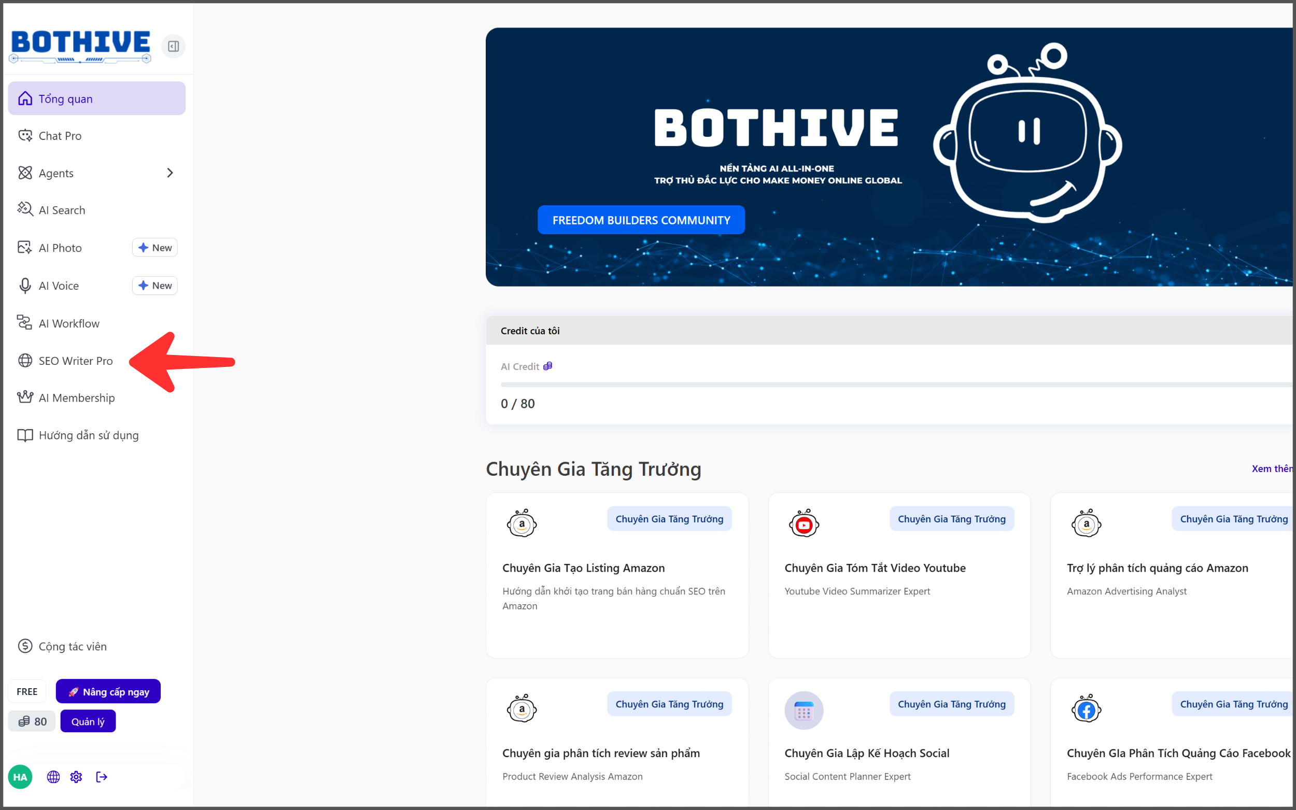
Task: Click the FREEDOM BUILDERS COMMUNITY button
Action: click(641, 220)
